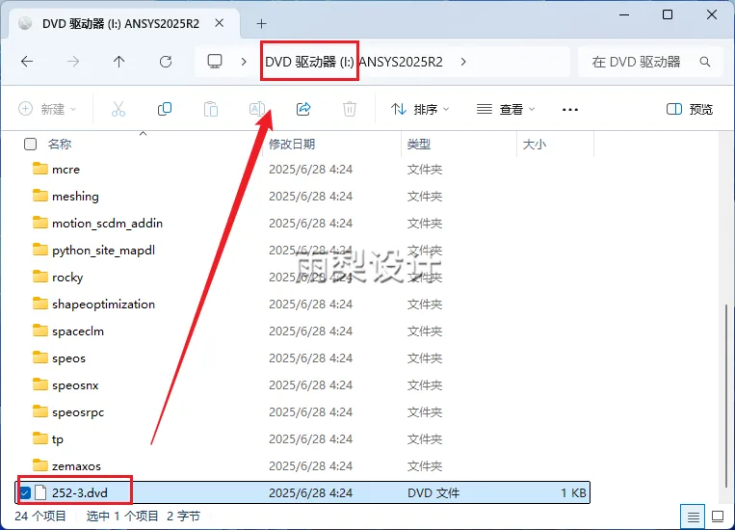Cut the selected file
The image size is (735, 530).
pyautogui.click(x=118, y=109)
